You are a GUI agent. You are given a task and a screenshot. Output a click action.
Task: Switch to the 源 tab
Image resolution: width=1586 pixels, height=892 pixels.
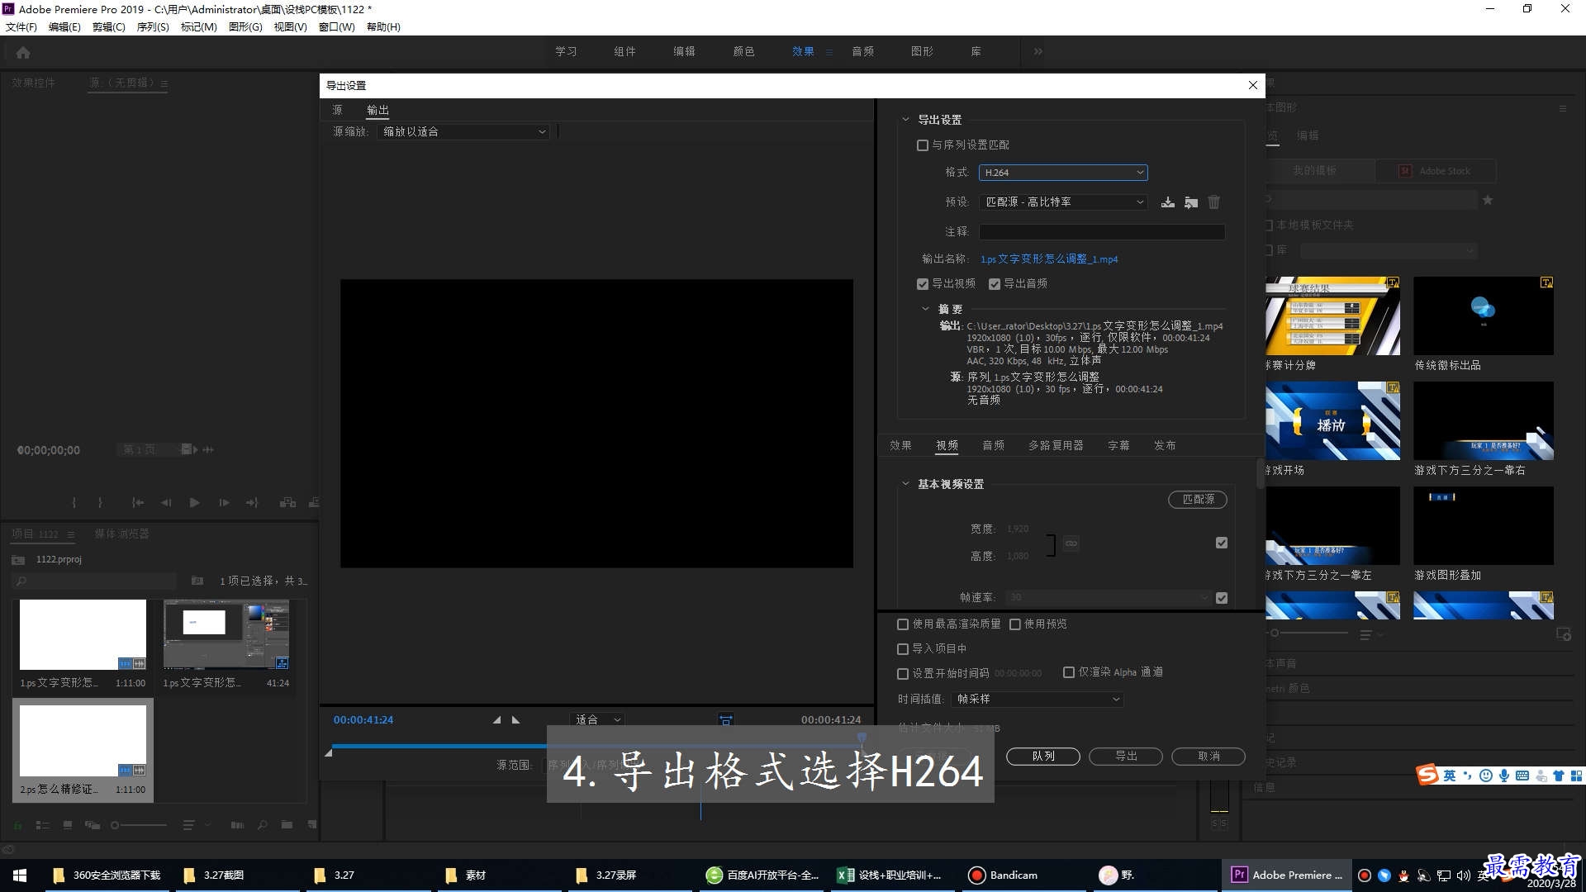[x=337, y=110]
